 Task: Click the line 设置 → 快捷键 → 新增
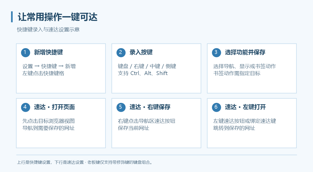click(x=49, y=66)
